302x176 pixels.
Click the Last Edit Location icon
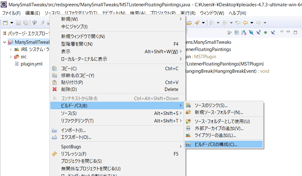[238, 23]
